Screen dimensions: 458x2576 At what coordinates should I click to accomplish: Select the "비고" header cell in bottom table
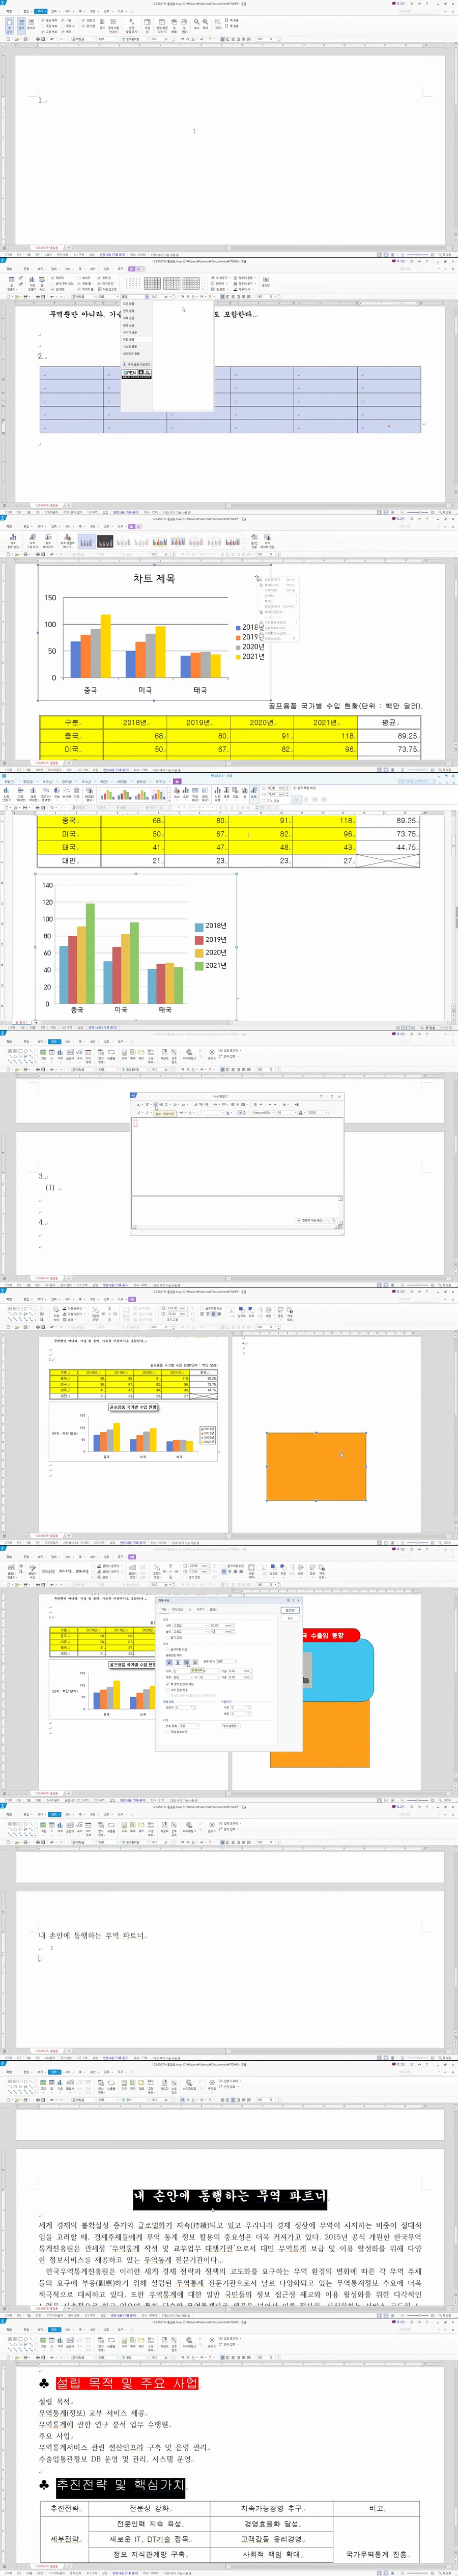click(x=376, y=2508)
